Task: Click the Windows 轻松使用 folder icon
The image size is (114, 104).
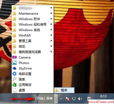Action: (14, 24)
